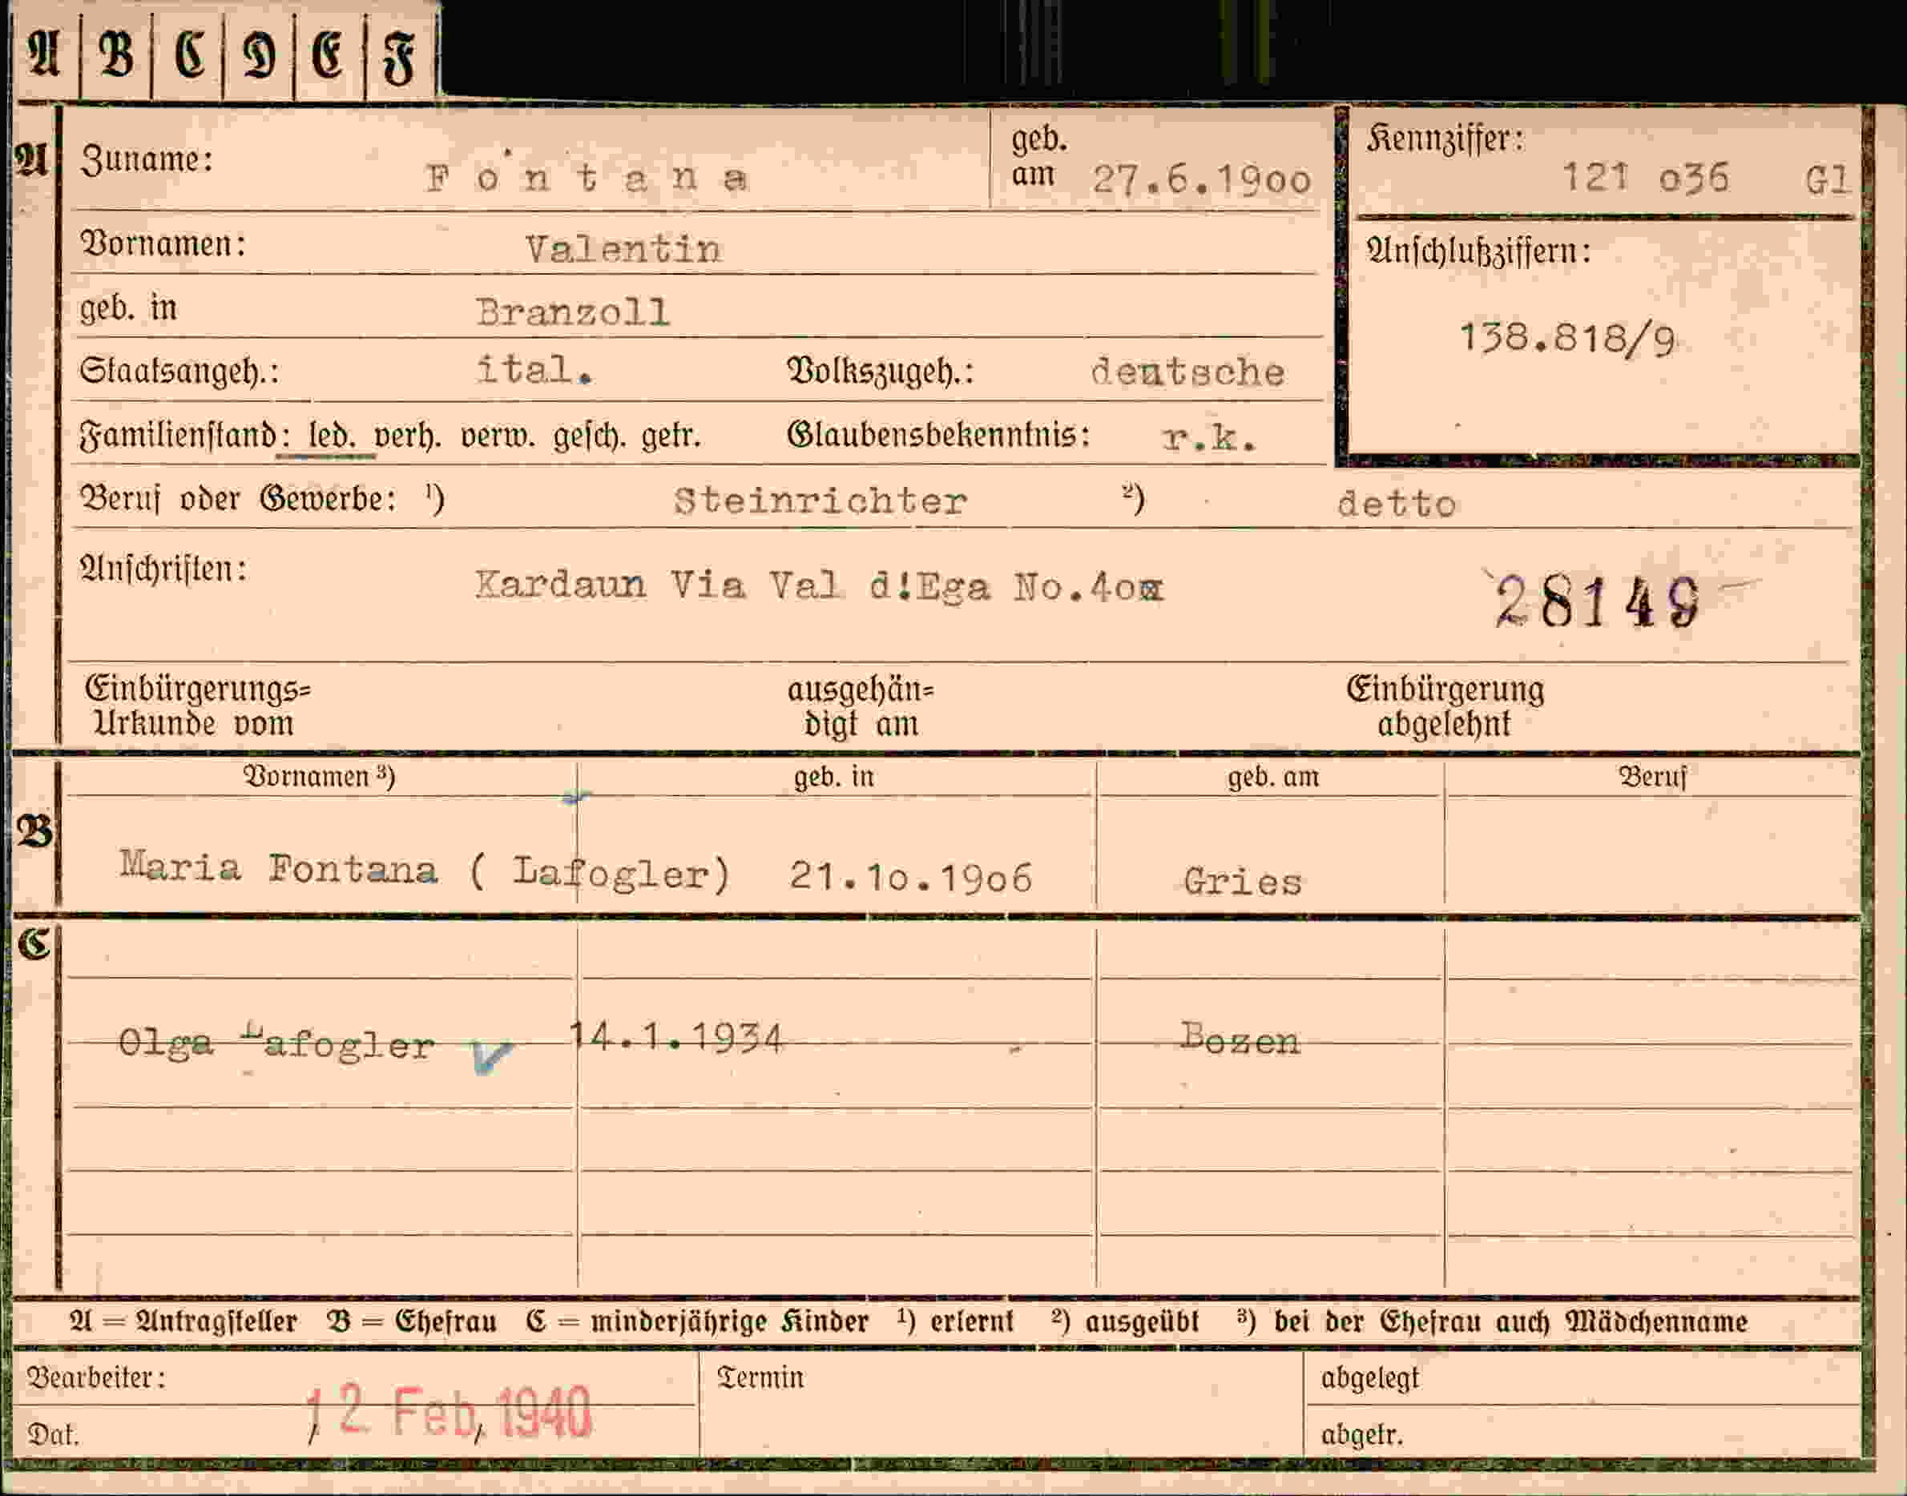Select index tab letter F
This screenshot has height=1496, width=1907.
[399, 57]
